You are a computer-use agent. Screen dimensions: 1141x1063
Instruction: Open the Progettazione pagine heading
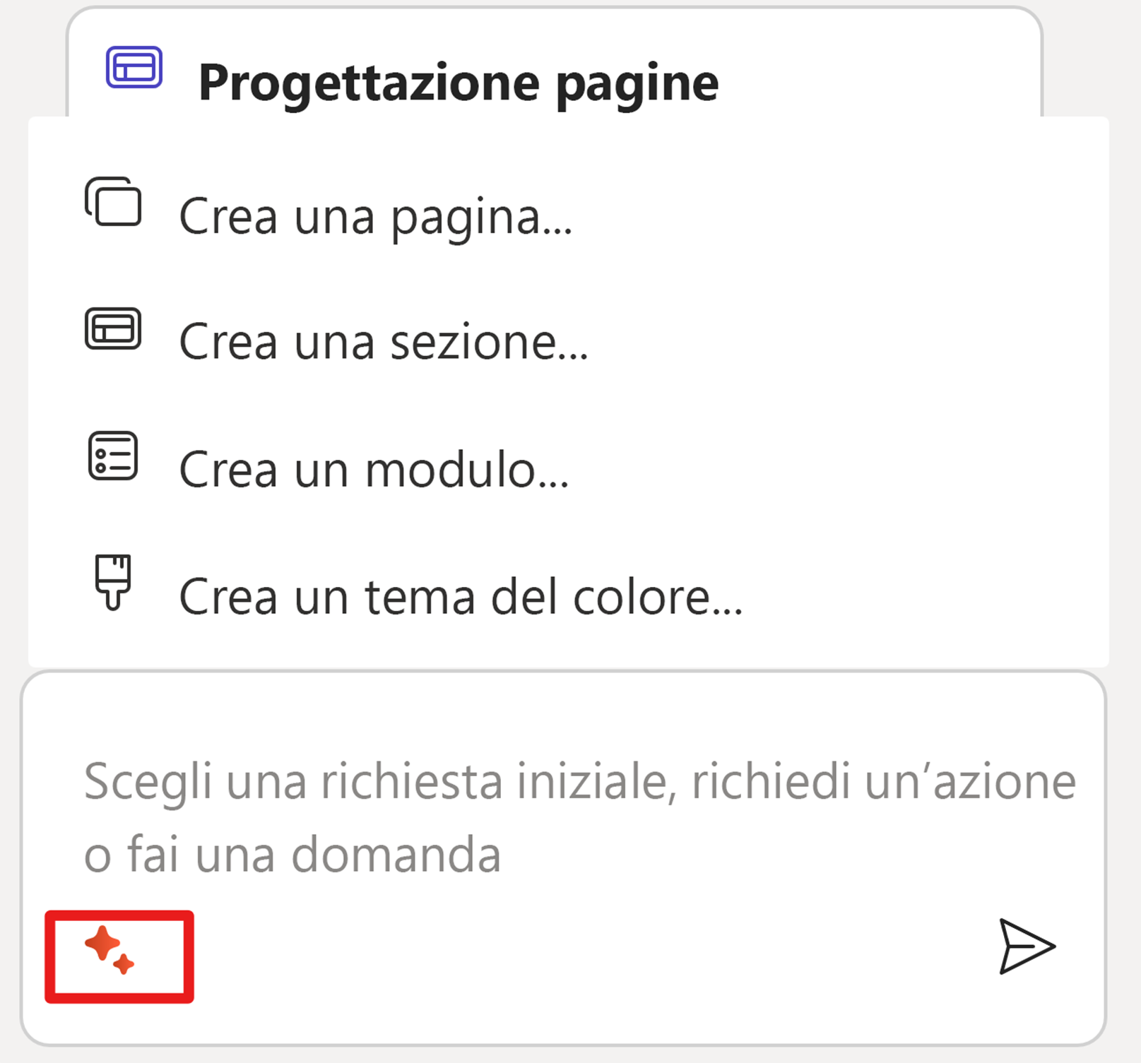pyautogui.click(x=459, y=83)
